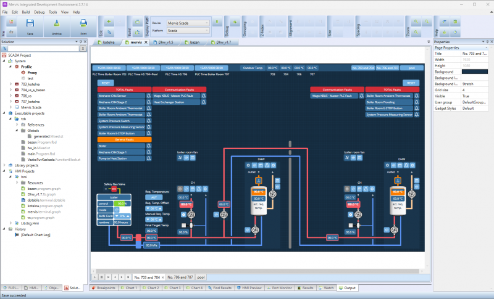Click the horizontal scrollbar below the canvas

pyautogui.click(x=257, y=271)
